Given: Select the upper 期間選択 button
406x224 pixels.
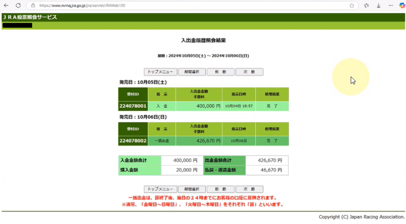Looking at the screenshot, I should (x=192, y=72).
